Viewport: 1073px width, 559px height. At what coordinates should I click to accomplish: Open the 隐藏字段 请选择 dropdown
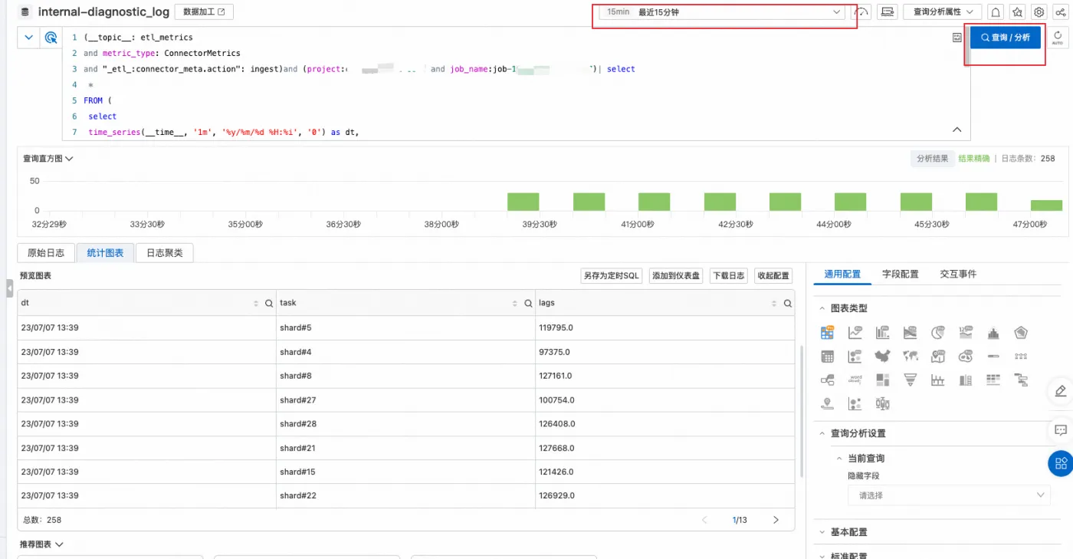click(949, 495)
